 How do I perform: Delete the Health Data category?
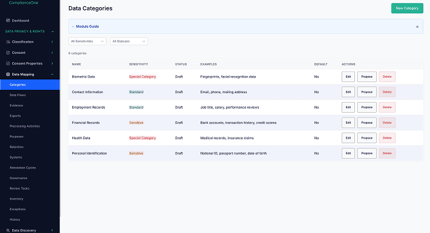pos(387,138)
